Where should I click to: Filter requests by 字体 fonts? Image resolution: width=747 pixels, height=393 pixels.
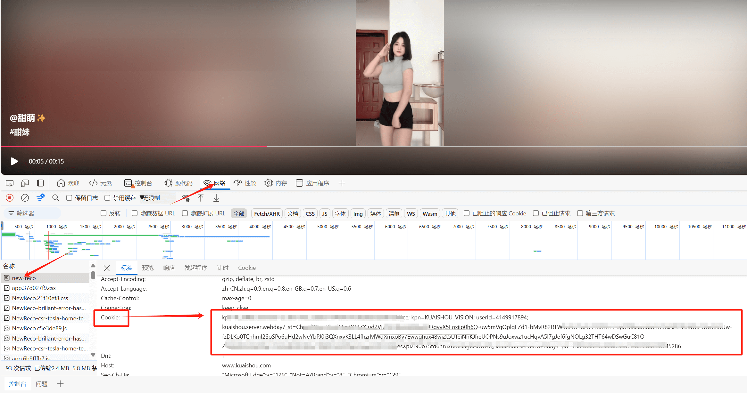pyautogui.click(x=340, y=213)
